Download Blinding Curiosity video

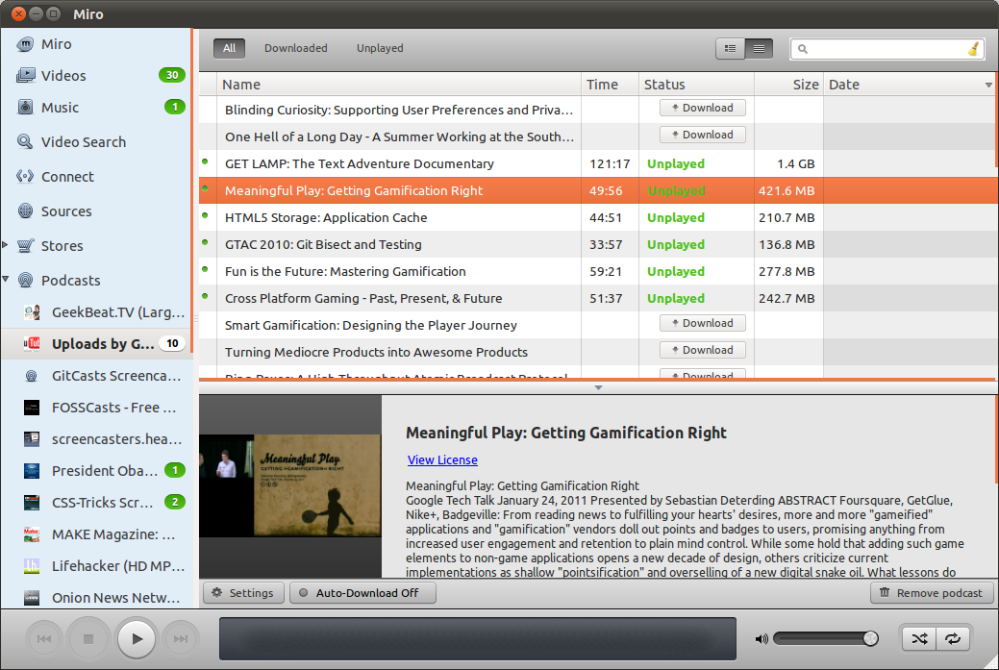click(703, 109)
